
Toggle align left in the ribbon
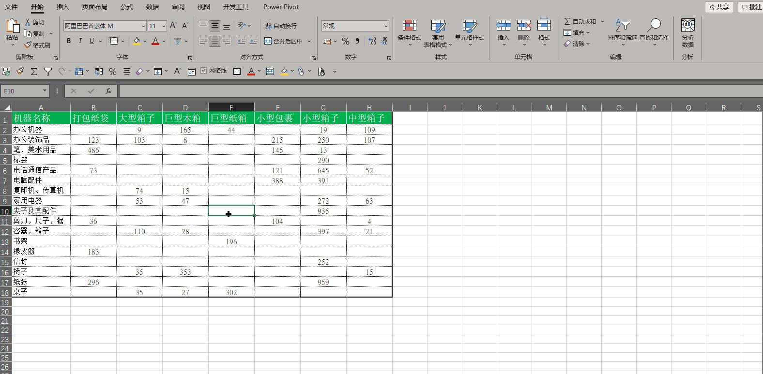pos(203,41)
